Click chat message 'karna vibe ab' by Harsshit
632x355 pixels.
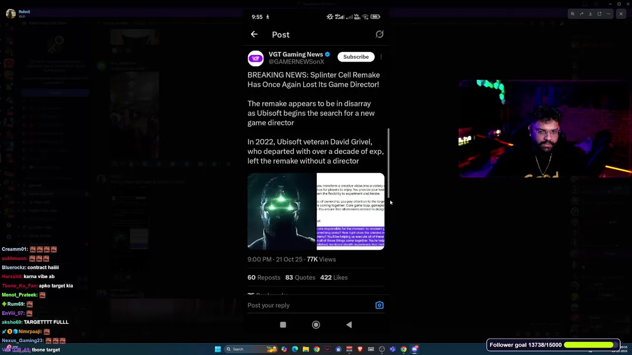[39, 277]
